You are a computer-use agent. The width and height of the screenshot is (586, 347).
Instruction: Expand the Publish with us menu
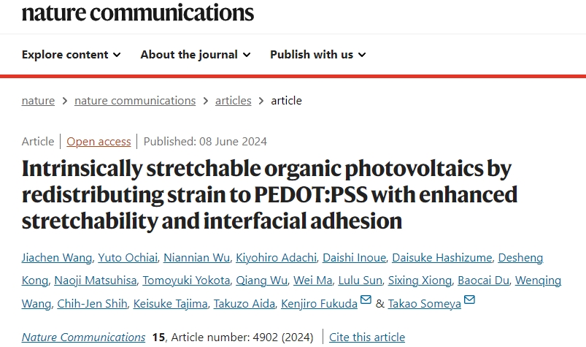(318, 55)
